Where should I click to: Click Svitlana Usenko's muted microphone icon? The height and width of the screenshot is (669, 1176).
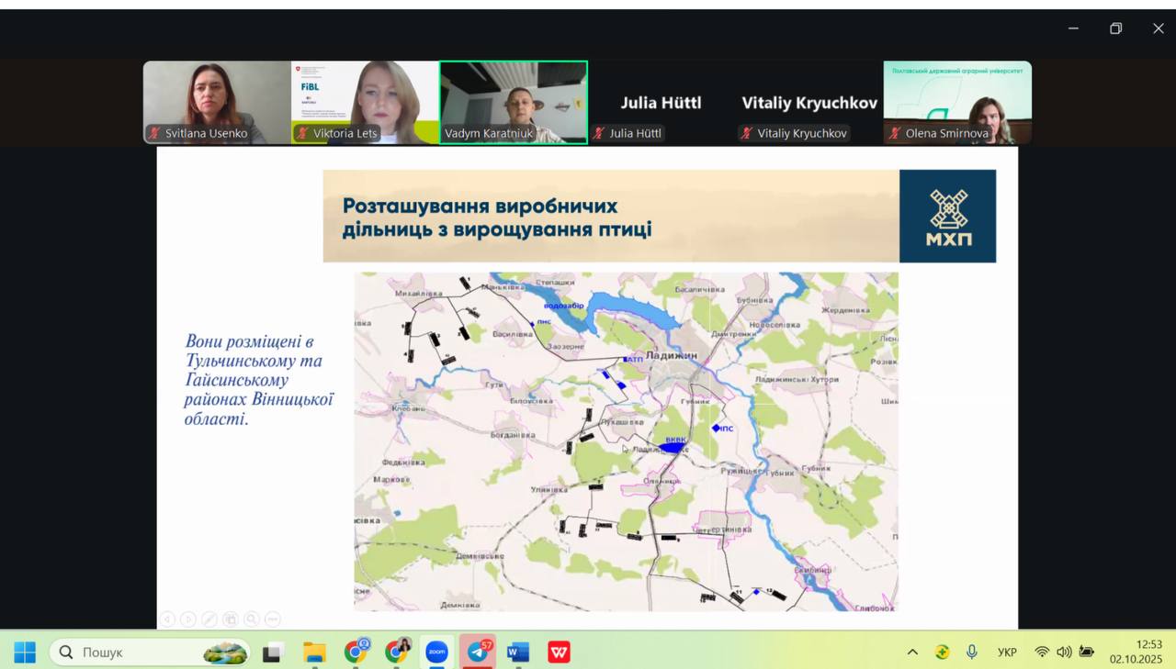click(x=155, y=133)
